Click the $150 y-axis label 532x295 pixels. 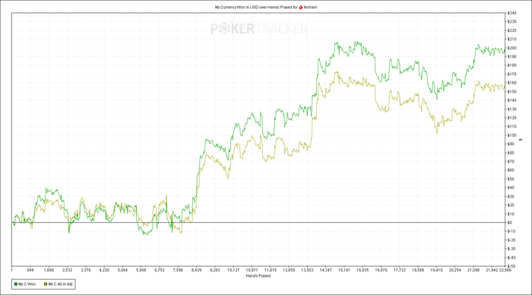(x=511, y=92)
